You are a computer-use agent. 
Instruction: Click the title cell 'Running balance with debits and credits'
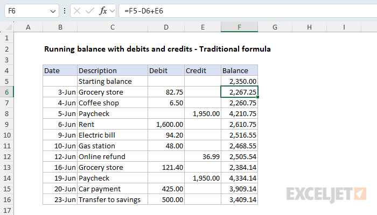[x=157, y=49]
